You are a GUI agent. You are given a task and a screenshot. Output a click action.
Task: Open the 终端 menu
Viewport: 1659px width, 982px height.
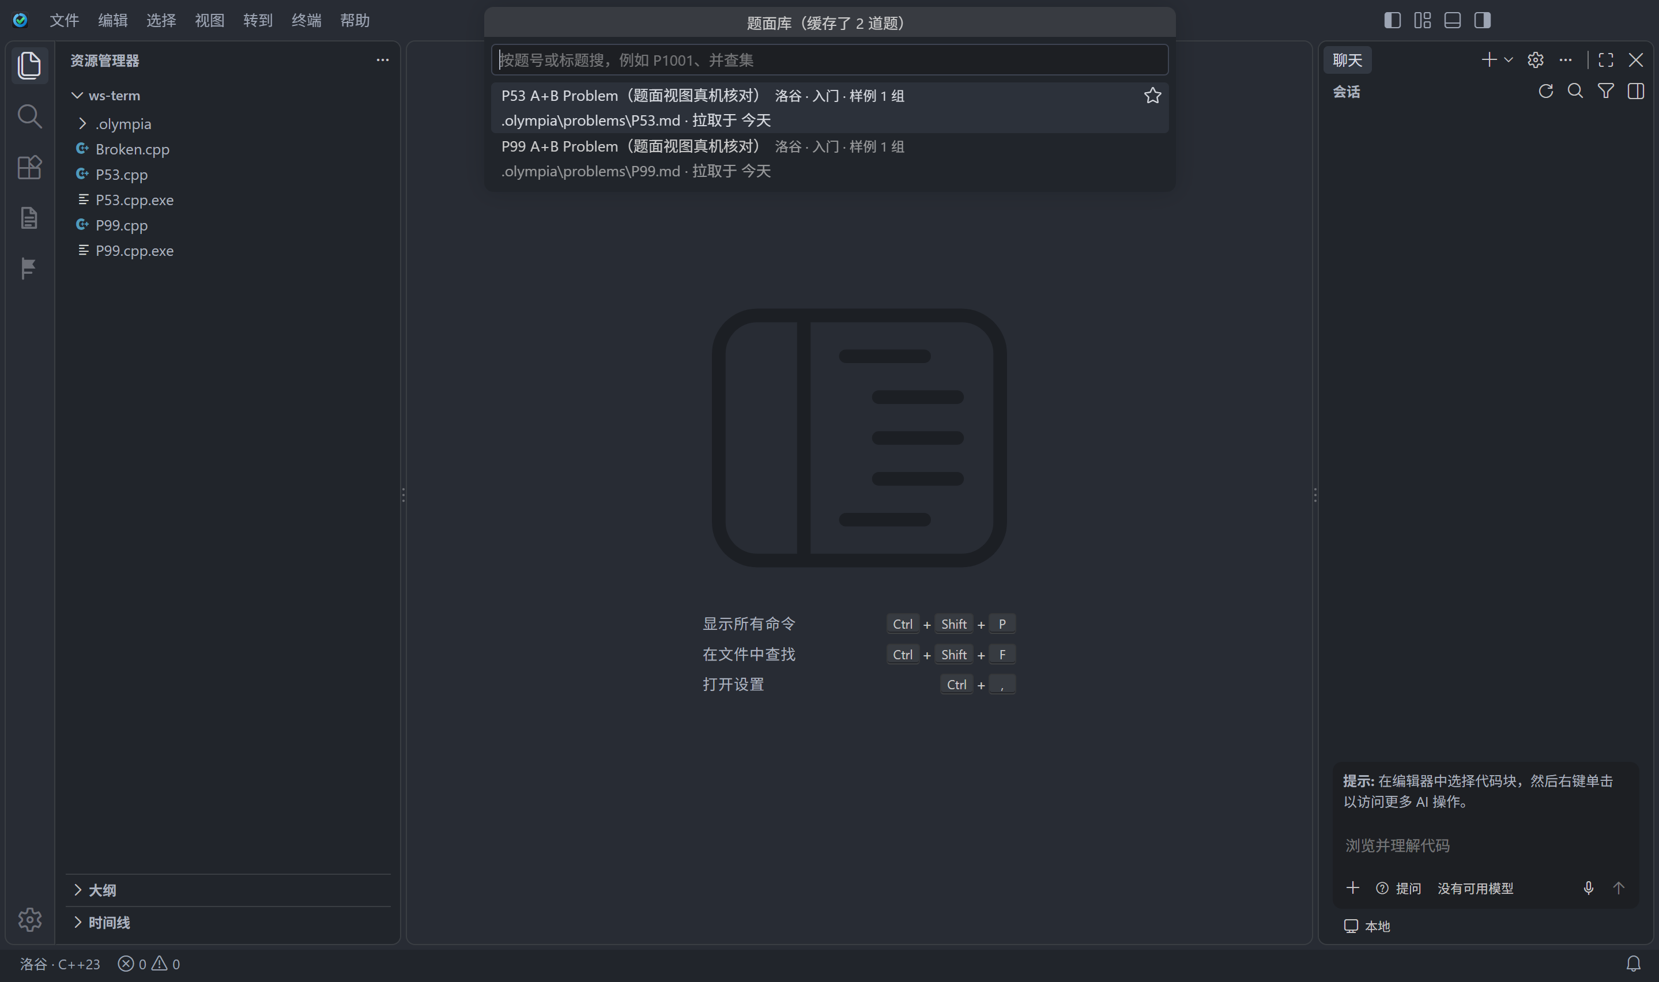(x=307, y=21)
